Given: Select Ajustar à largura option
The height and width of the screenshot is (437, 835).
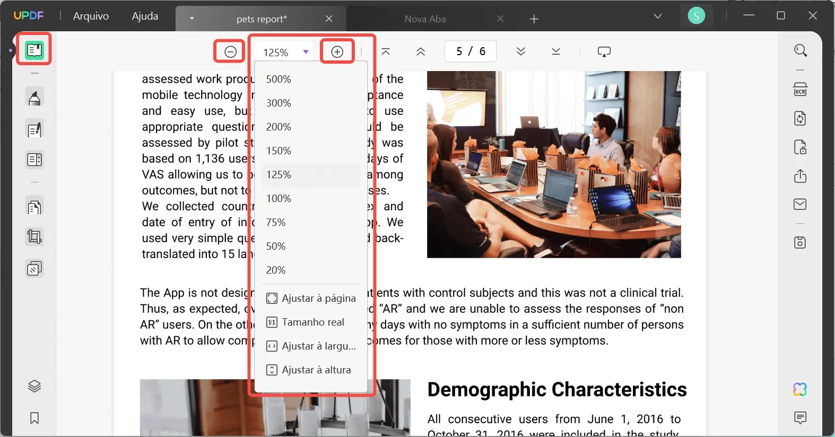Looking at the screenshot, I should point(311,346).
